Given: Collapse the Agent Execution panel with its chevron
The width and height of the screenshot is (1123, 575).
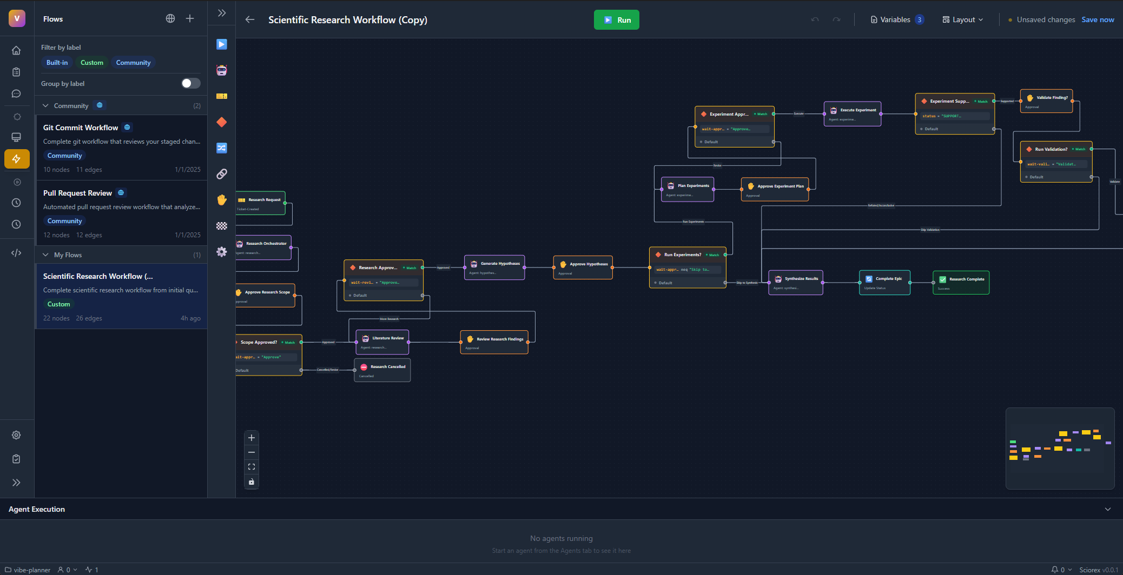Looking at the screenshot, I should coord(1107,509).
